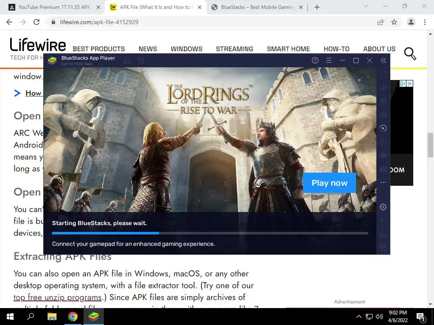Viewport: 434px width, 325px height.
Task: Open BlueStacks settings gear
Action: [383, 207]
